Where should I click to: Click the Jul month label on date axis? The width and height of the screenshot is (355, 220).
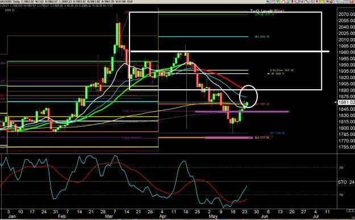[316, 216]
